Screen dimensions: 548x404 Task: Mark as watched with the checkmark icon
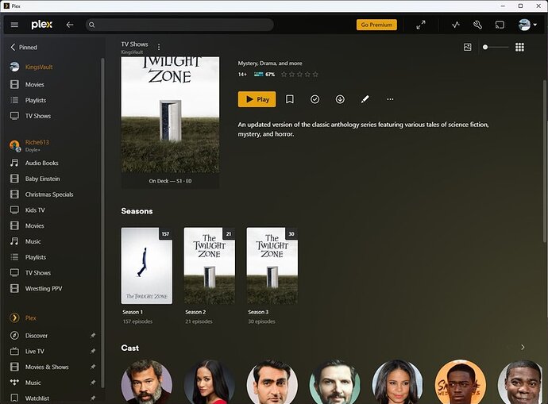pyautogui.click(x=315, y=99)
